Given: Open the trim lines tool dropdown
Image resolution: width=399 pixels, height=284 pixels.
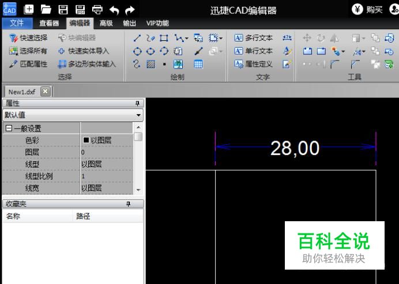Looking at the screenshot, I should (363, 52).
